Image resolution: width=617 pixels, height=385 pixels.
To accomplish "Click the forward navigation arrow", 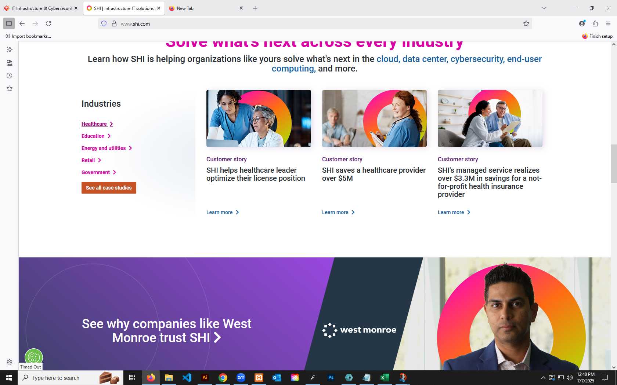I will coord(35,23).
